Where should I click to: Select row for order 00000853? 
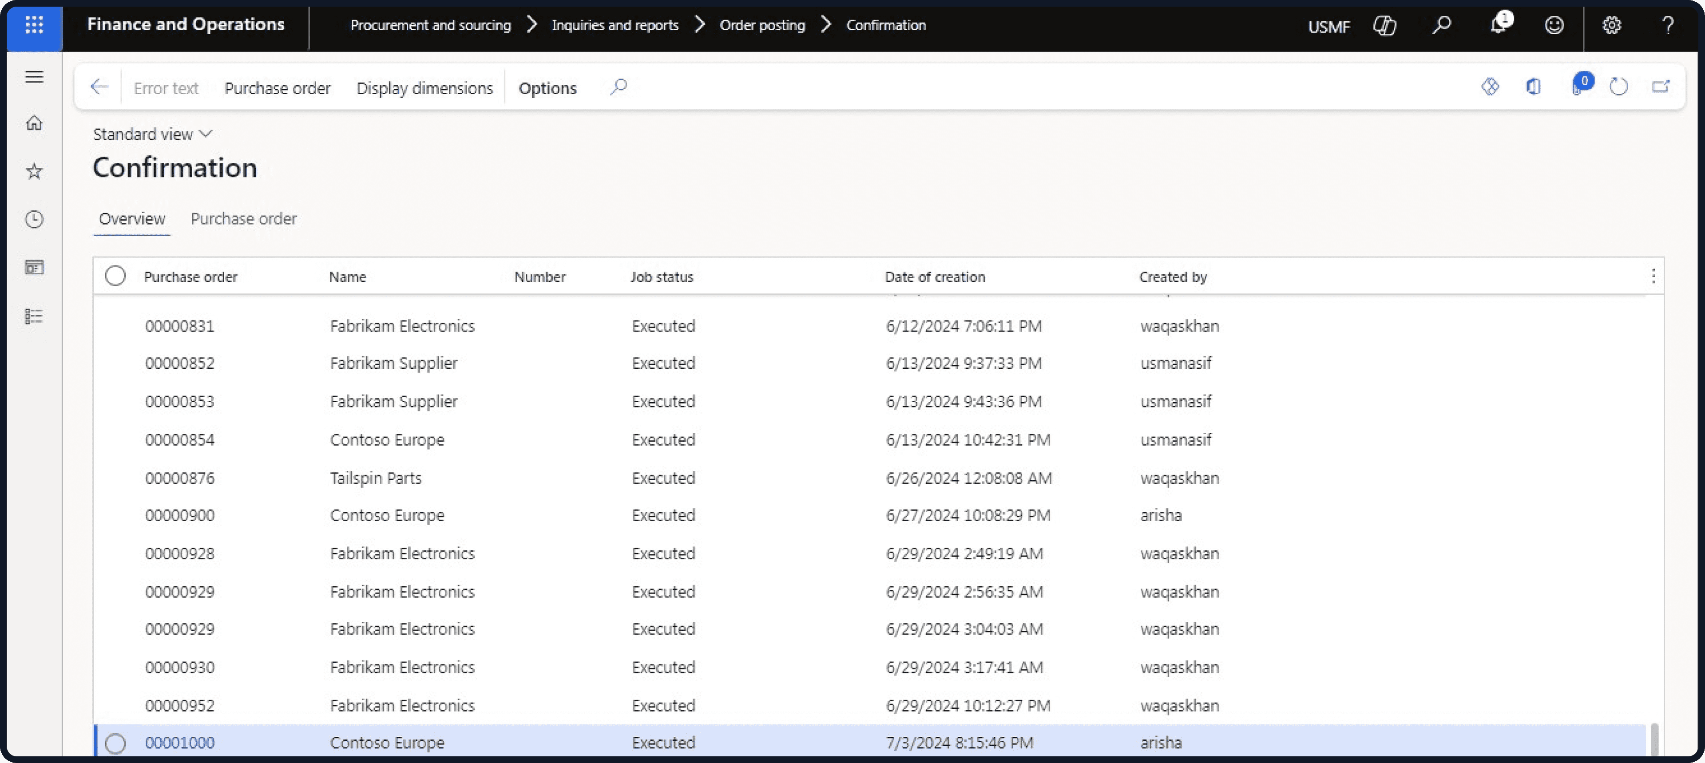[869, 402]
